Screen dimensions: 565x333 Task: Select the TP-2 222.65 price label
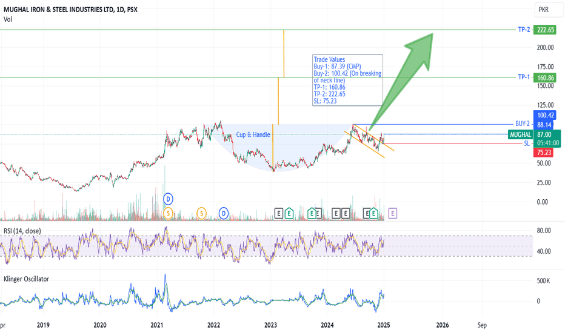tap(546, 30)
